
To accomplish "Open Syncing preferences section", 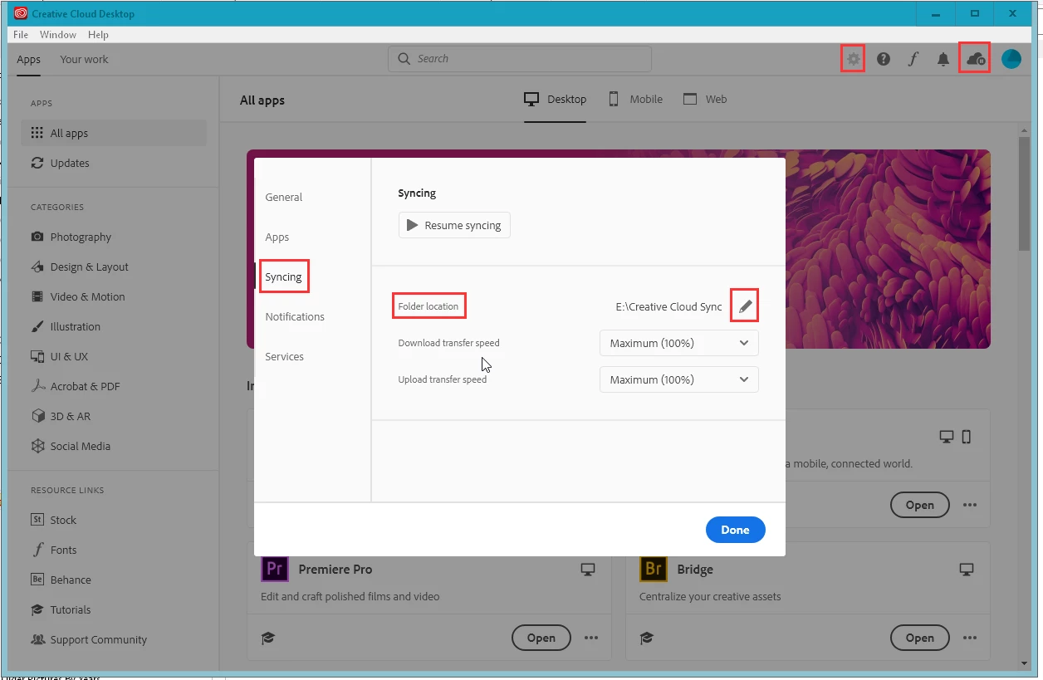I will click(x=283, y=276).
